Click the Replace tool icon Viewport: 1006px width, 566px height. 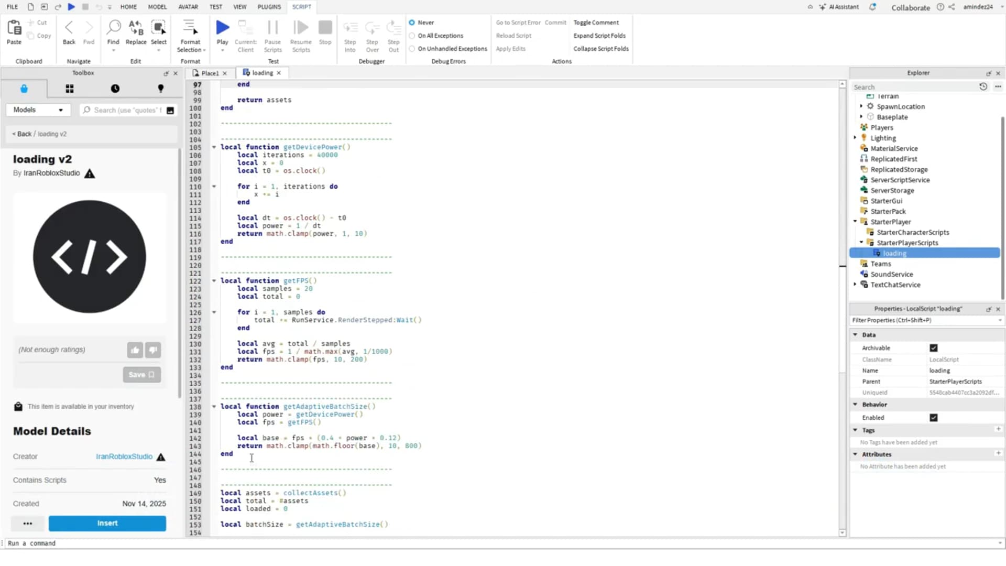coord(136,29)
